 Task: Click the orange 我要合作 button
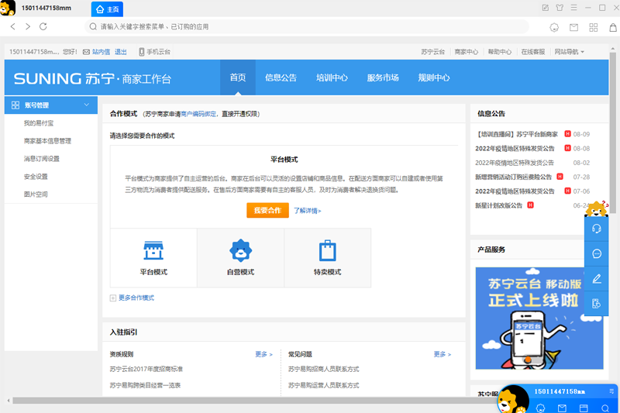267,210
